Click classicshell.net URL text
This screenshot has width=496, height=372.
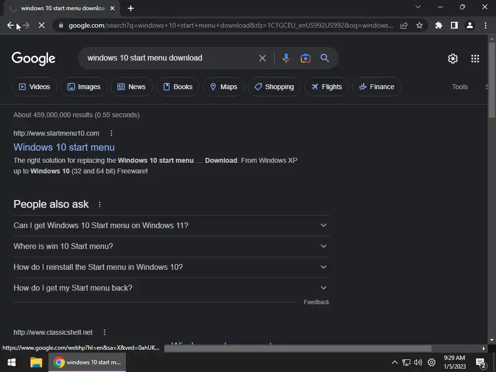coord(53,332)
